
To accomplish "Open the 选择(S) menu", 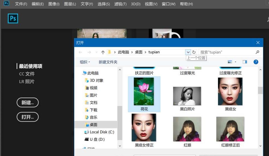I will (104, 4).
